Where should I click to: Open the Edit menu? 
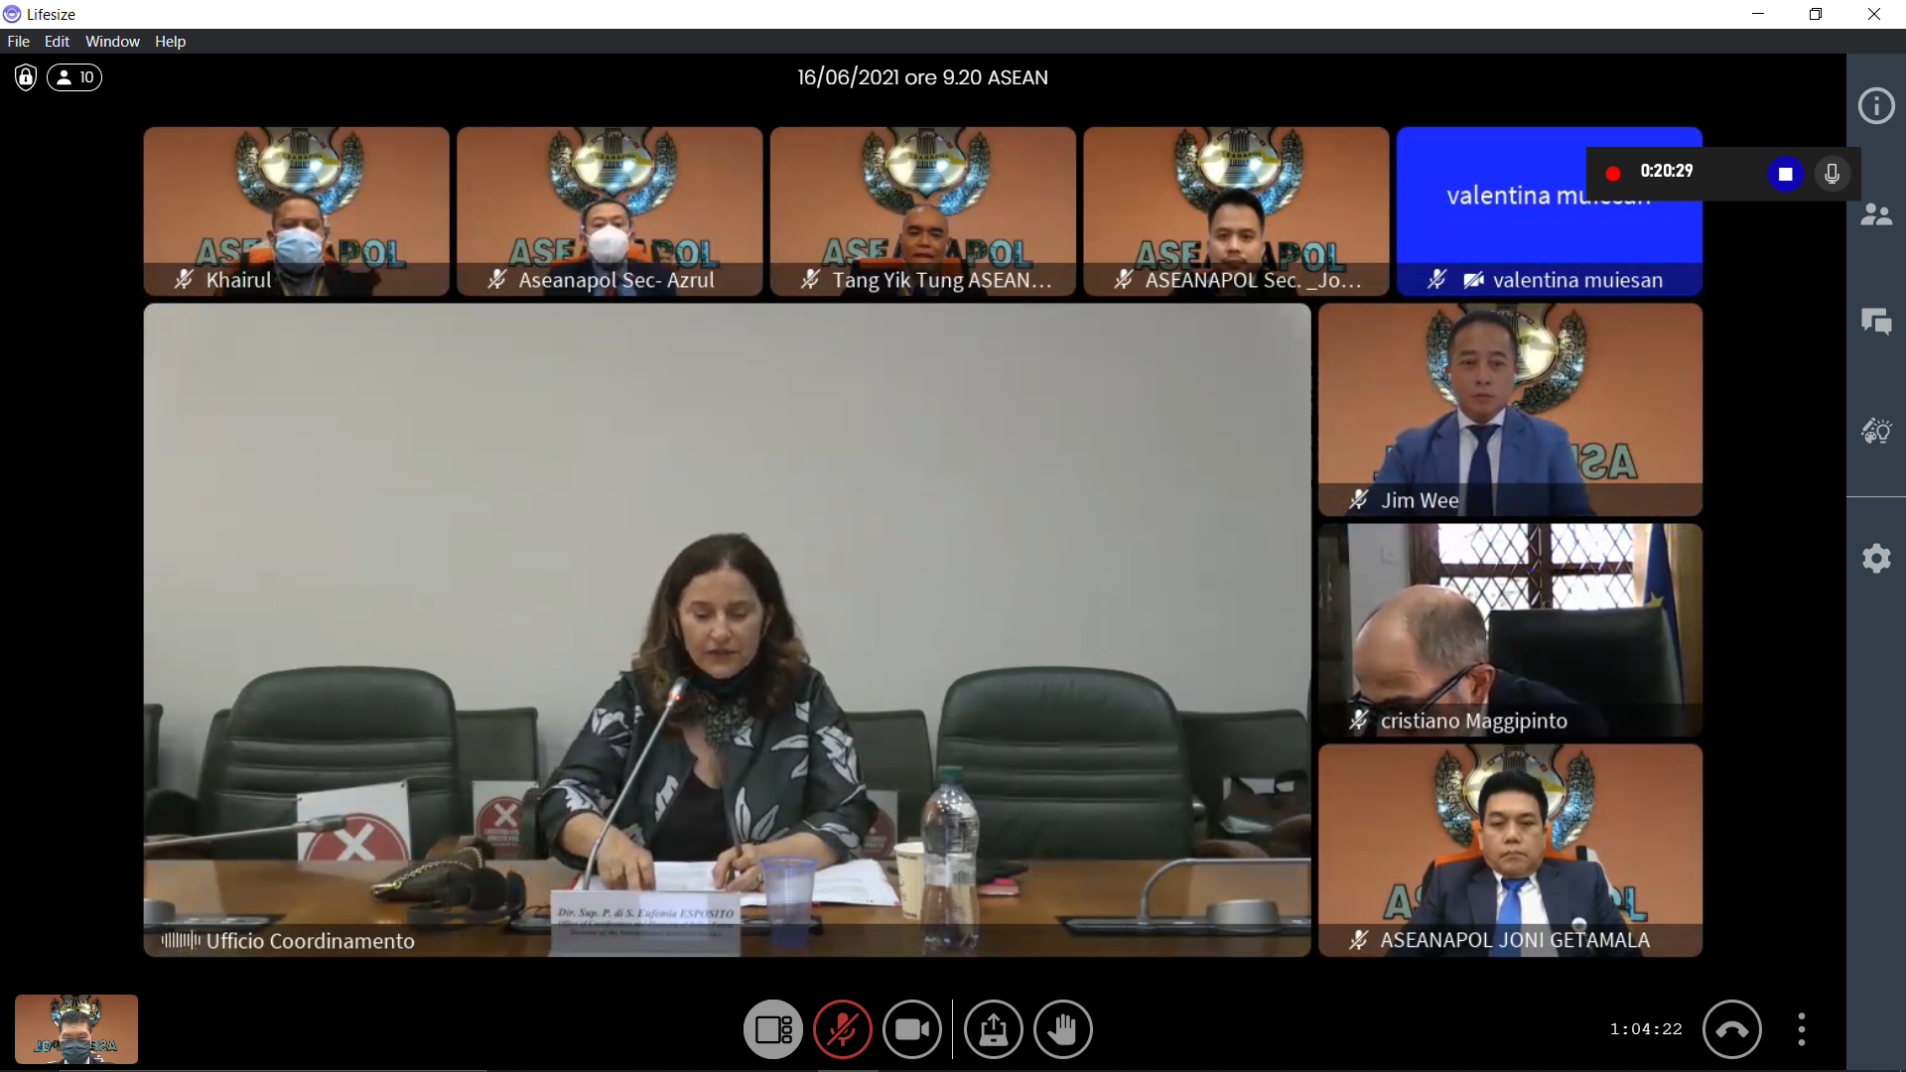click(57, 42)
